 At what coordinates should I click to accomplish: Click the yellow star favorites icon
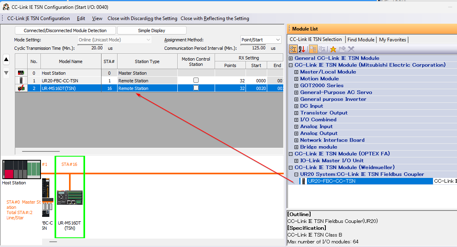click(333, 49)
